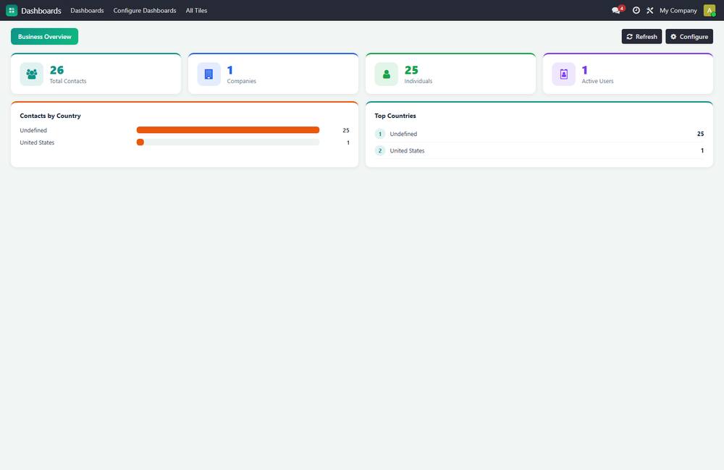Open the activities clock icon

tap(636, 10)
